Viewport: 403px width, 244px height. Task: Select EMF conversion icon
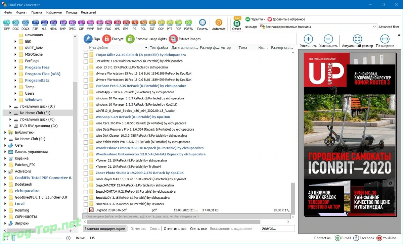[100, 23]
